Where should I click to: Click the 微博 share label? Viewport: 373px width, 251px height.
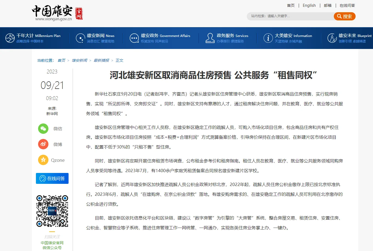(x=58, y=144)
